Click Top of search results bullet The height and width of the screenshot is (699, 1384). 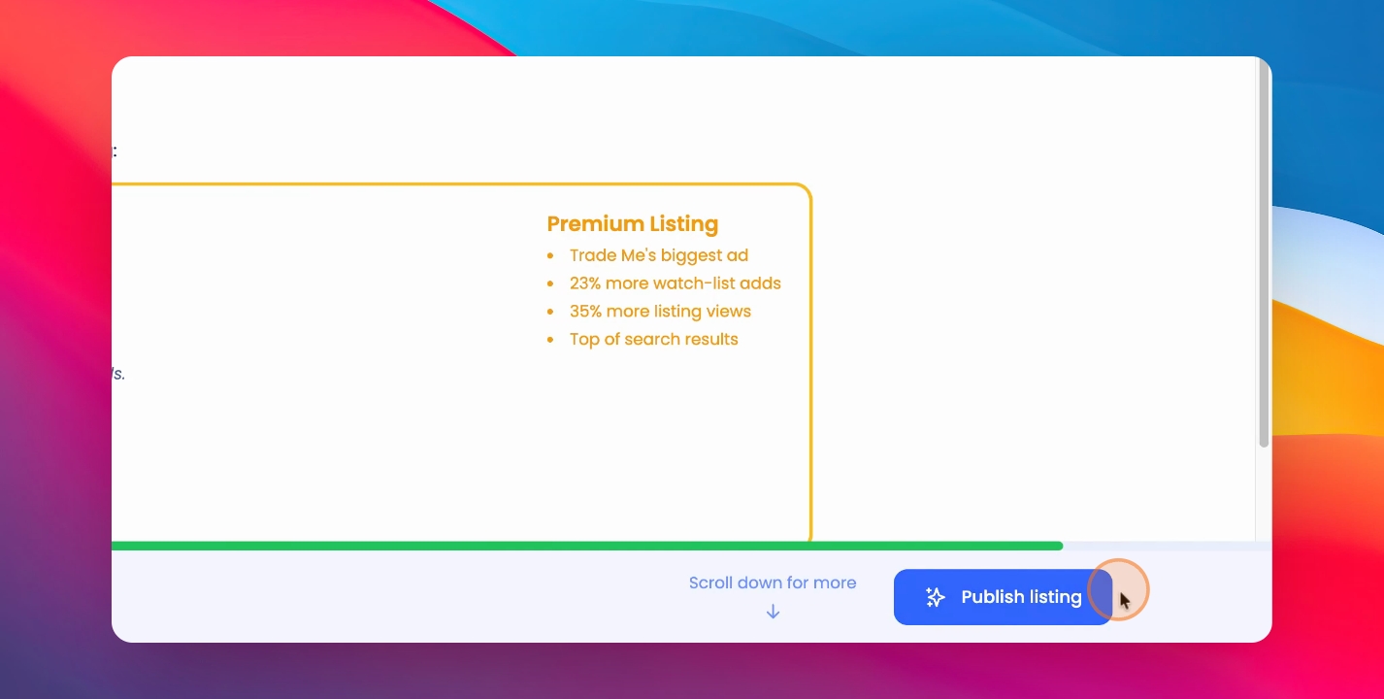pos(654,339)
